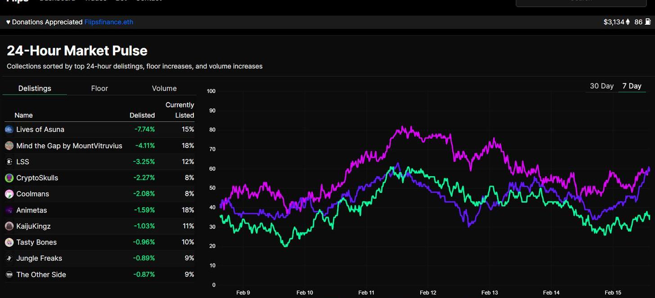655x298 pixels.
Task: Click the Lives of Asuna collection avatar
Action: [9, 129]
